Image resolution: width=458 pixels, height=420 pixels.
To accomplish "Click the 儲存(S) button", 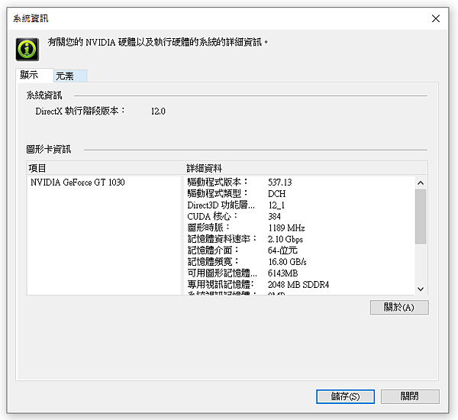I will point(345,396).
